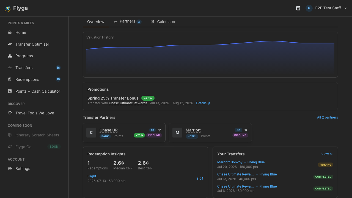Screen dimensions: 352x198
Task: Click the 3:1 ratio badge on Marriott
Action: point(238,130)
